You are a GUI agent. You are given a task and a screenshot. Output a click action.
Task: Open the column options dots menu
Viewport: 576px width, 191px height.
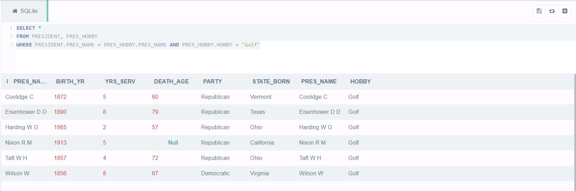7,81
